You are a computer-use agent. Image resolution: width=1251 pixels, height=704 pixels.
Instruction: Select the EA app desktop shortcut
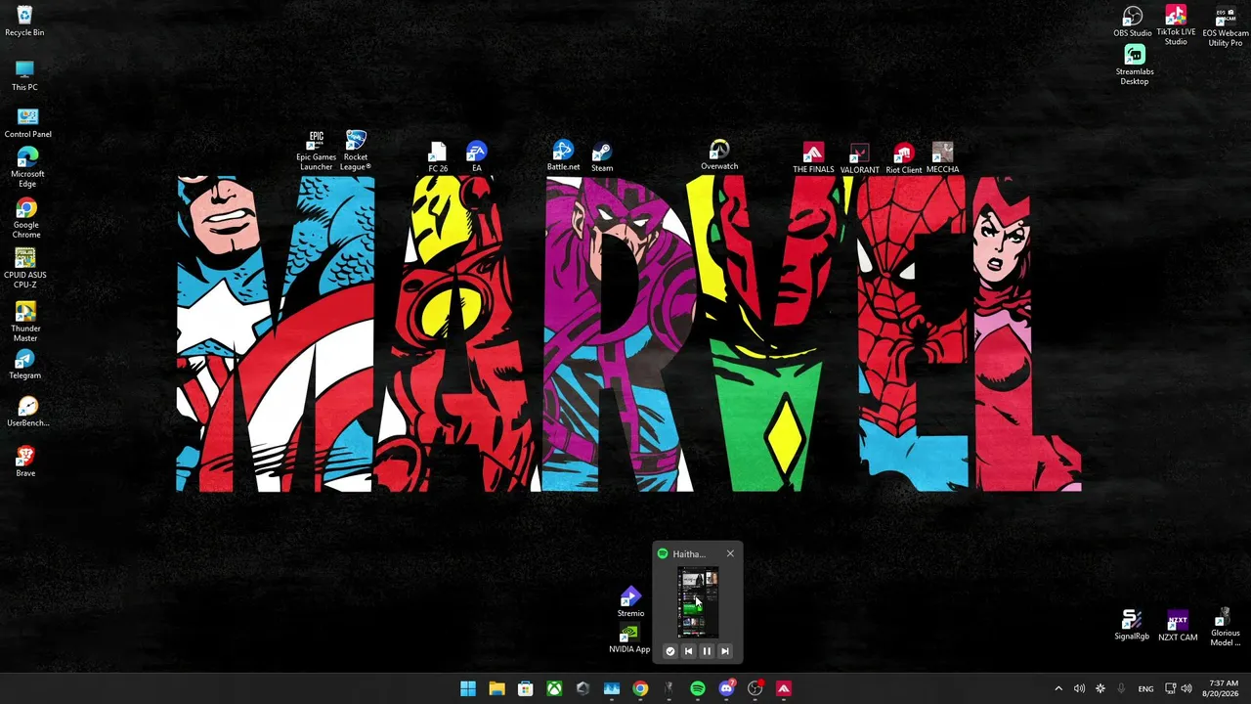click(x=476, y=157)
